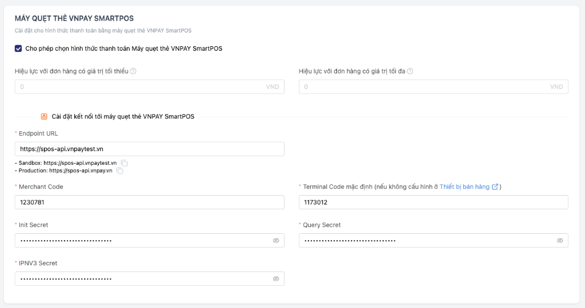
Task: Toggle visibility of IPNV3 Secret
Action: pos(276,279)
